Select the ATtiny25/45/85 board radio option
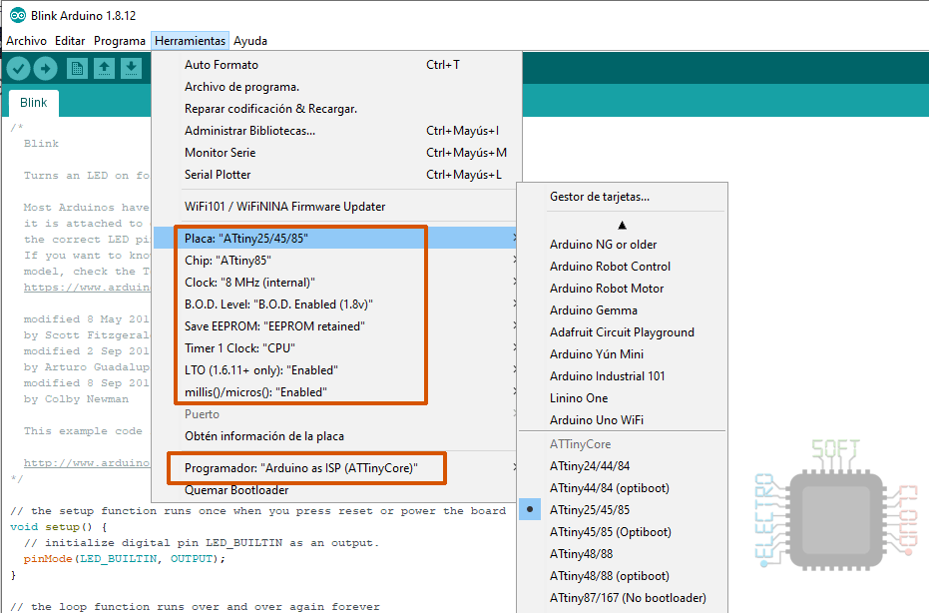 (623, 510)
